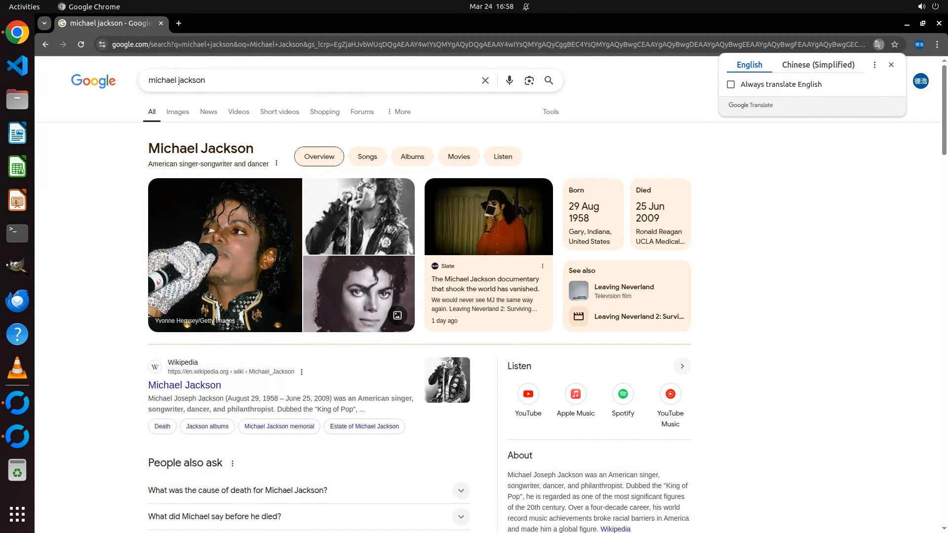The width and height of the screenshot is (948, 533).
Task: Select Chinese (Simplified) translate tab
Action: [818, 65]
